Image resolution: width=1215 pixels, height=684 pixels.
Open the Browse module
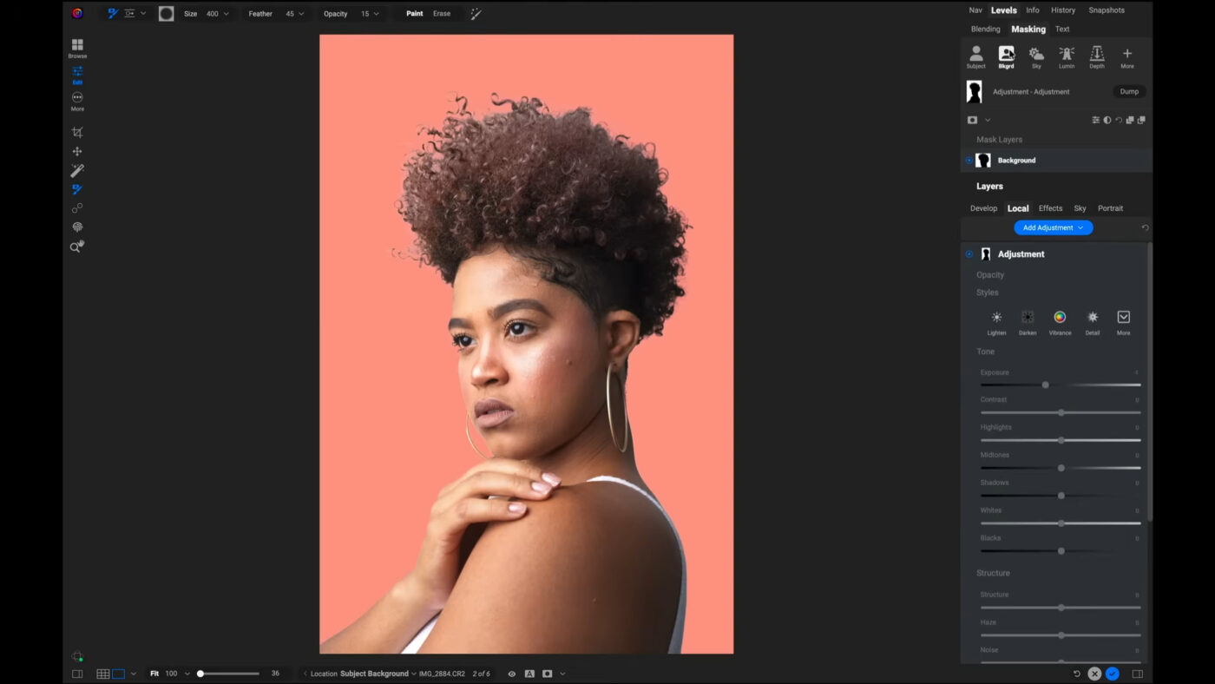coord(77,48)
